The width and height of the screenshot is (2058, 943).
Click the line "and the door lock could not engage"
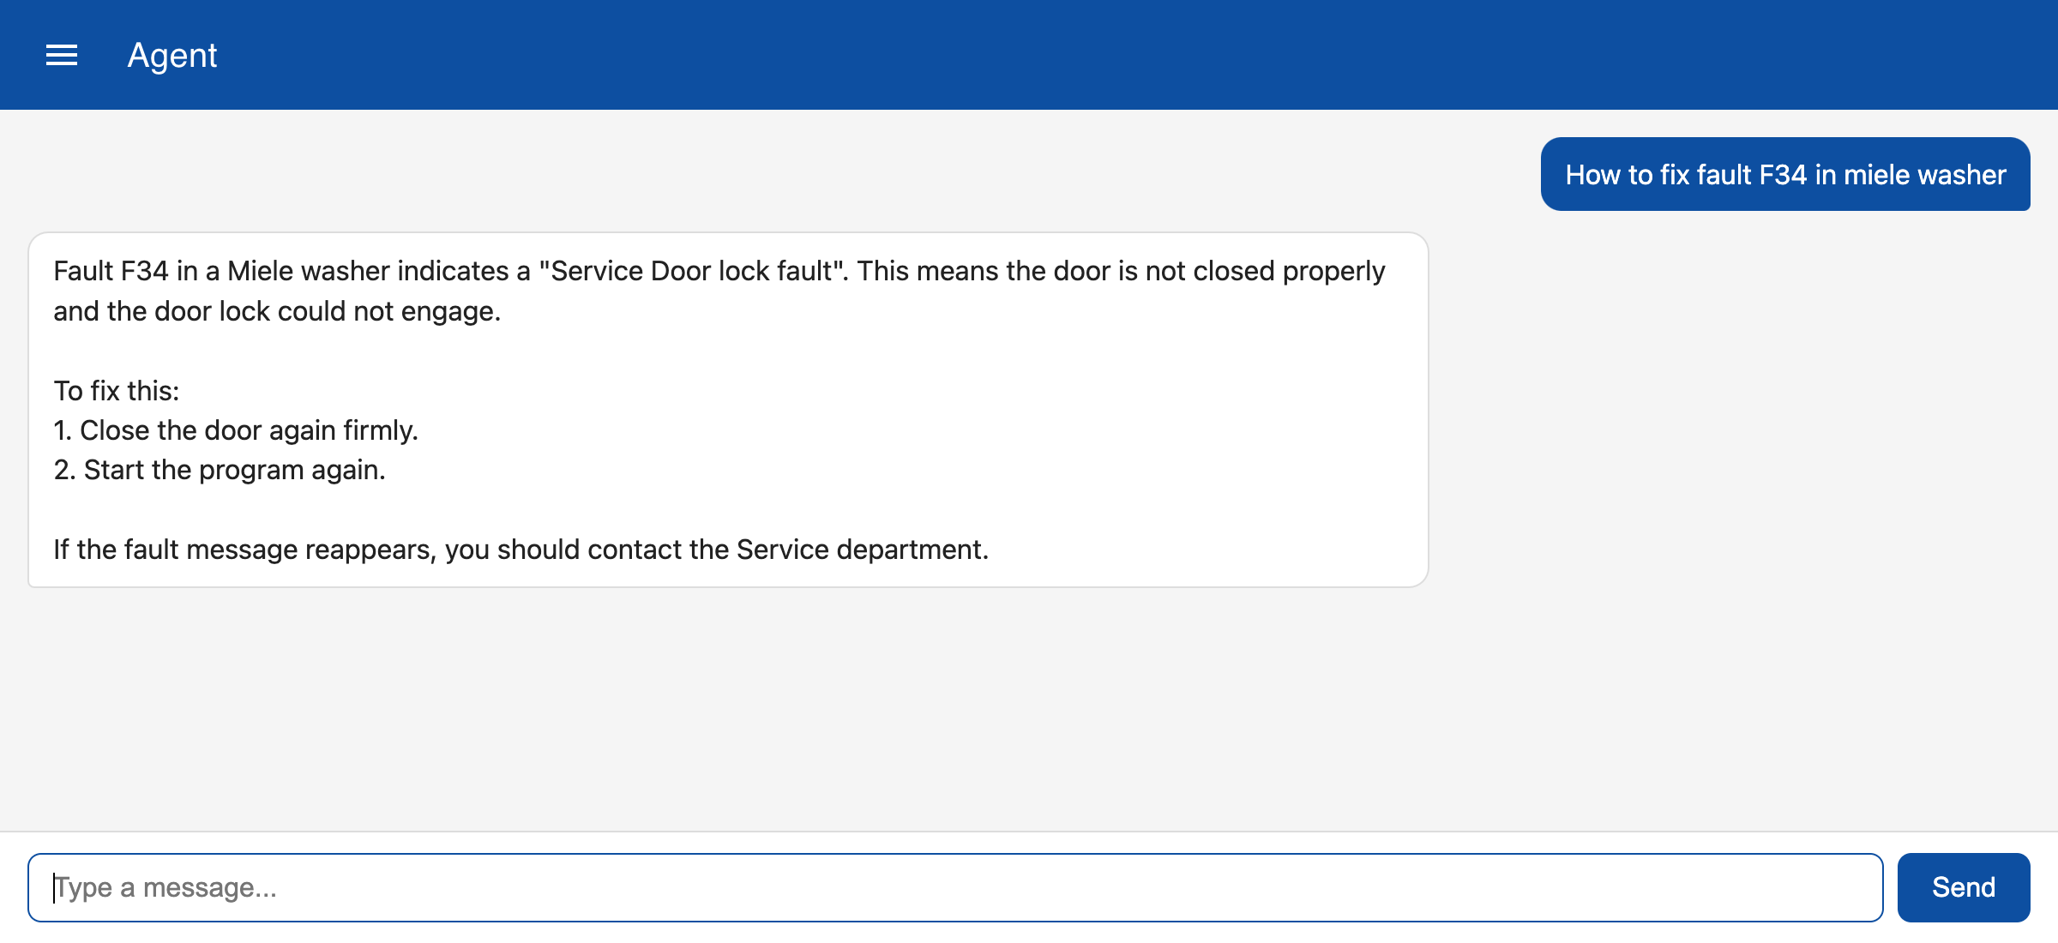pyautogui.click(x=277, y=311)
